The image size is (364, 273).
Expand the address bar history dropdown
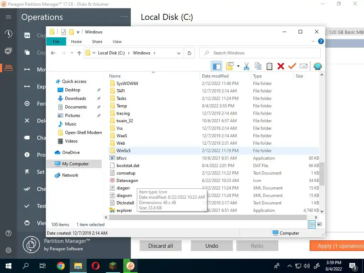tap(178, 53)
